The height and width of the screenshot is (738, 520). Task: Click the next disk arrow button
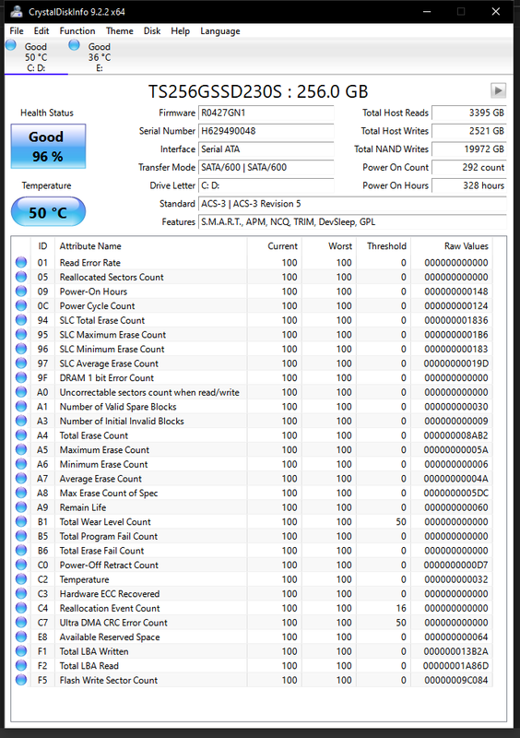pos(498,89)
